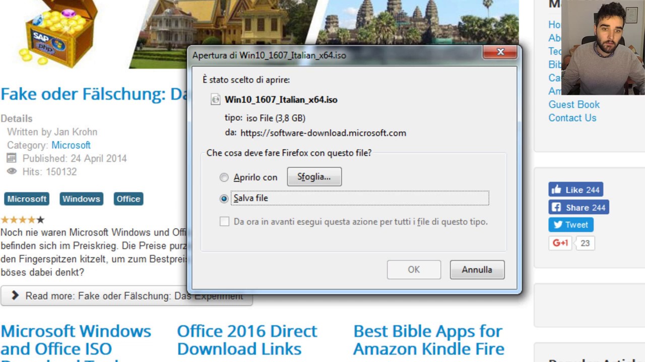Screen dimensions: 645x362
Task: Click the Facebook Like 244 button
Action: pos(575,190)
